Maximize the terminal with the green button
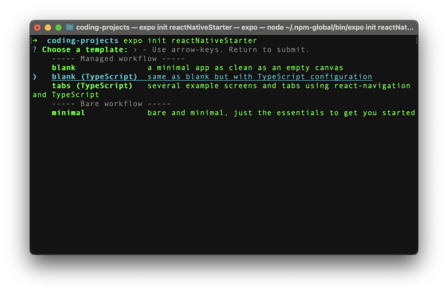Screen dimensions: 448x294 (x=59, y=27)
